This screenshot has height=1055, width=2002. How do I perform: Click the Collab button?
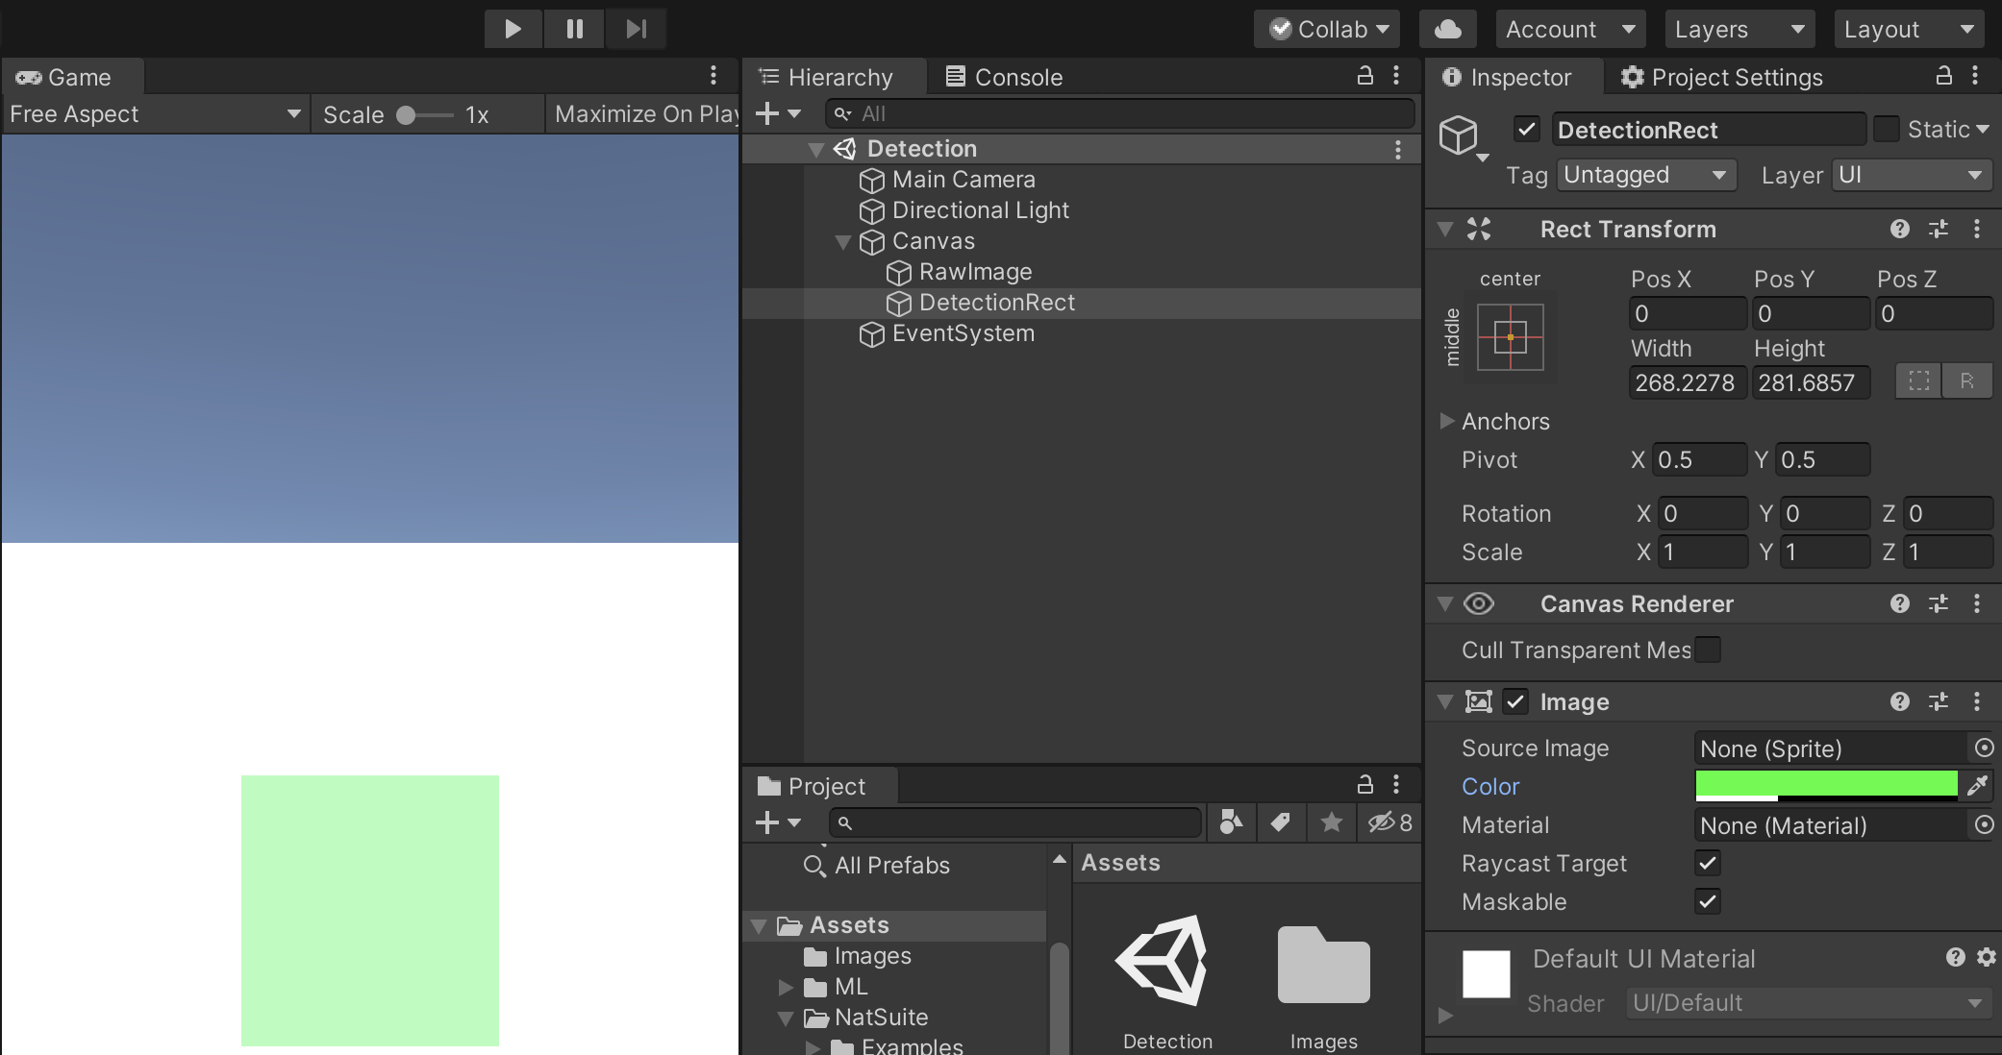1327,29
